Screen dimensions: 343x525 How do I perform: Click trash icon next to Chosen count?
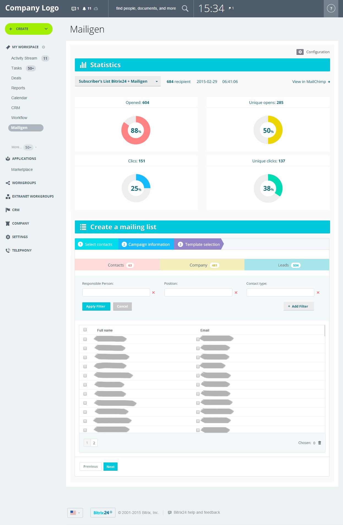[320, 443]
